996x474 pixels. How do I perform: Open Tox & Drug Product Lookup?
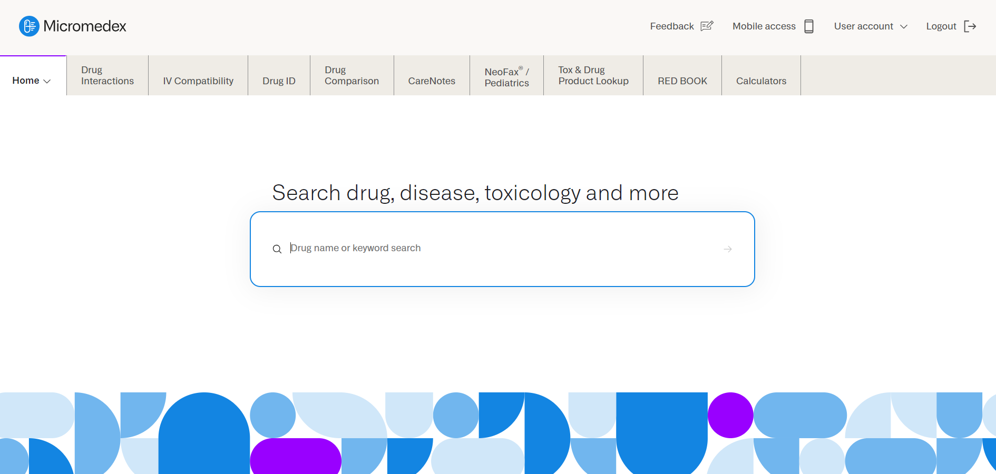click(x=593, y=76)
